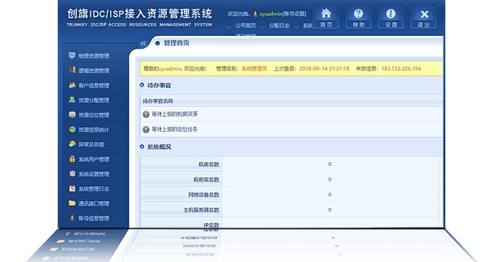Open 通讯接口管理 in the sidebar
Viewport: 501px width, 262px height.
94,203
